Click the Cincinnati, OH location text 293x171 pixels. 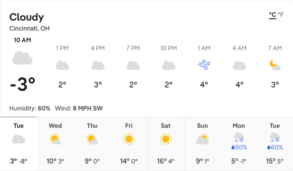pyautogui.click(x=30, y=29)
